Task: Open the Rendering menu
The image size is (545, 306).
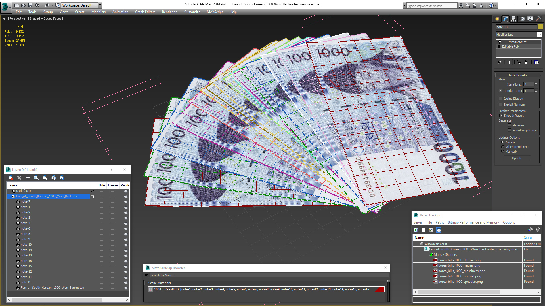Action: [x=169, y=12]
